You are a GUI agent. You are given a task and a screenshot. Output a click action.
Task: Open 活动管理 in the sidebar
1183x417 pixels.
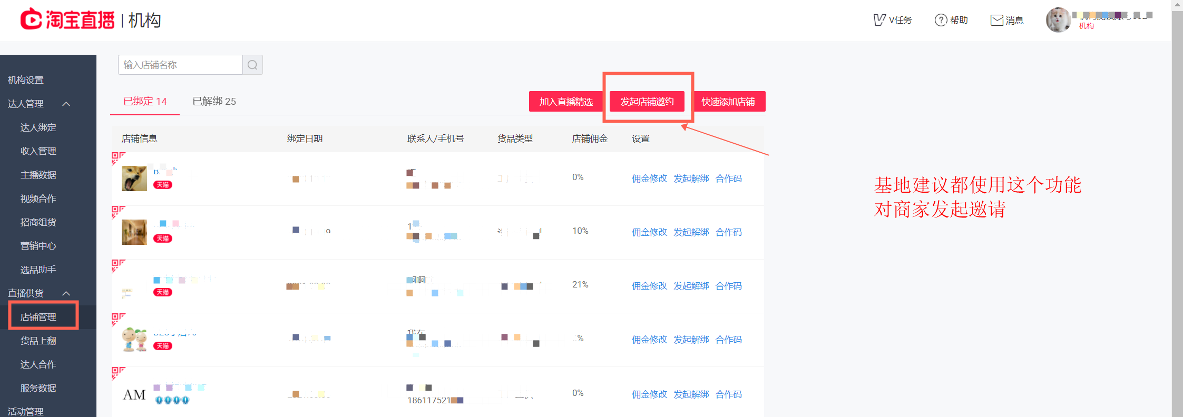[26, 411]
